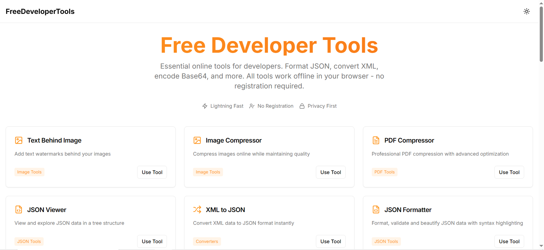Click the Lightning Fast bolt icon
The height and width of the screenshot is (250, 544).
pos(205,106)
